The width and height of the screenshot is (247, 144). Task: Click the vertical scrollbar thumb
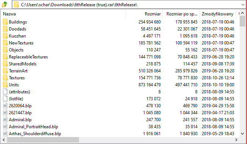(243, 21)
